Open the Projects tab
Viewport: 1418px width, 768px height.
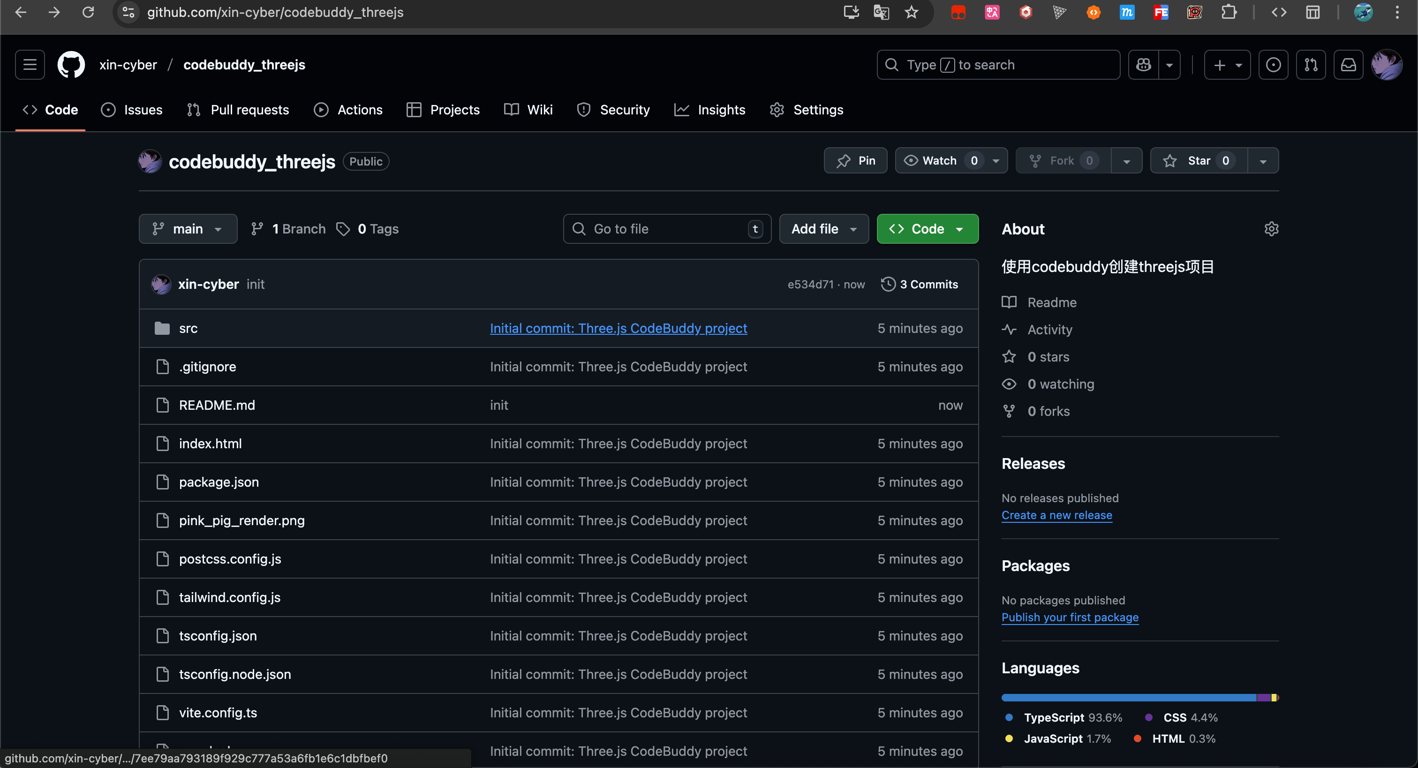pos(443,110)
